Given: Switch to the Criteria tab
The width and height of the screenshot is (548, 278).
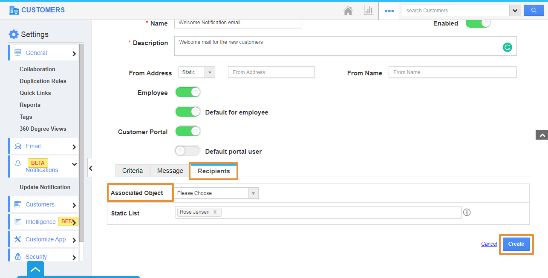Looking at the screenshot, I should click(x=132, y=171).
